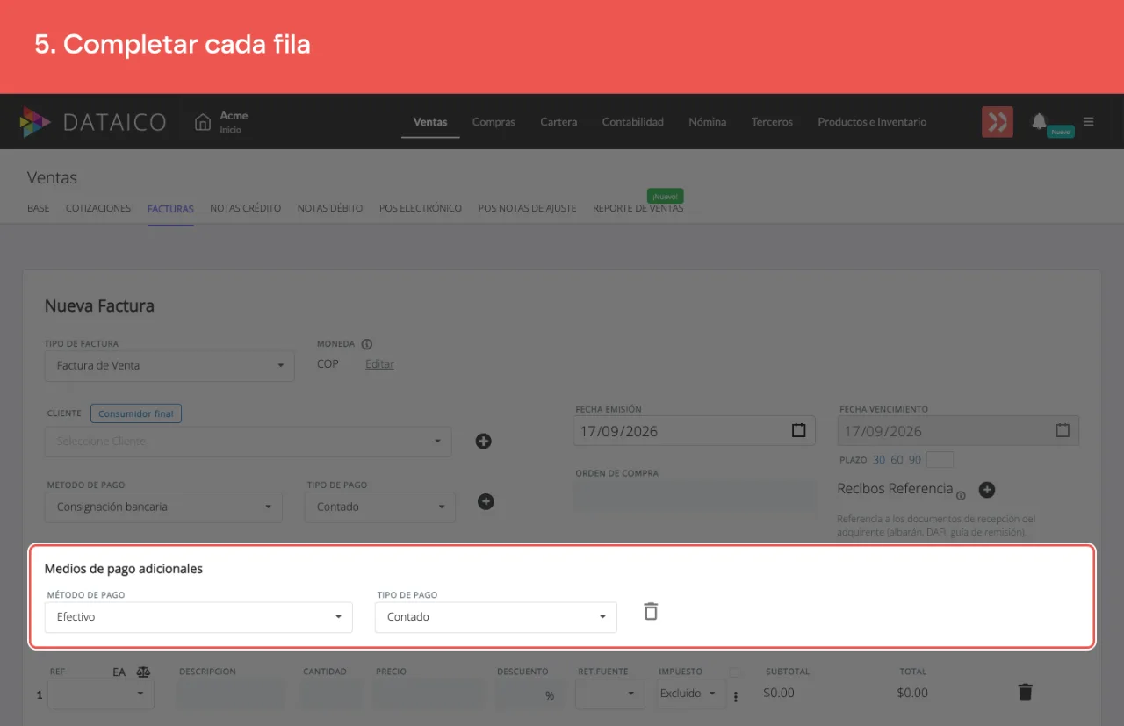Delete the additional Efectivo payment row
The height and width of the screenshot is (726, 1124).
pyautogui.click(x=651, y=611)
